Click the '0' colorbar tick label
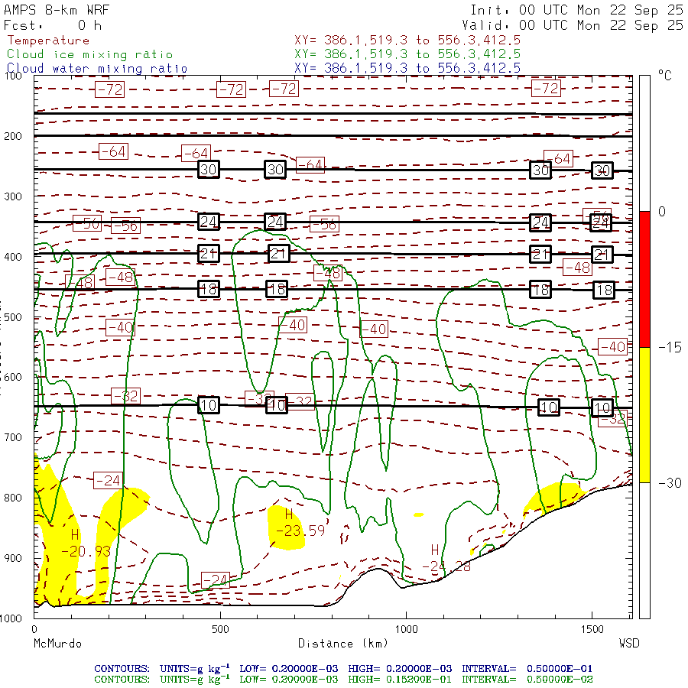688x688 pixels. [x=662, y=212]
